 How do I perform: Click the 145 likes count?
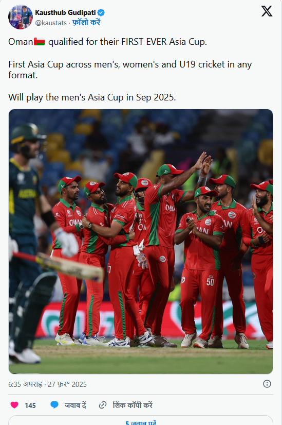pyautogui.click(x=30, y=405)
